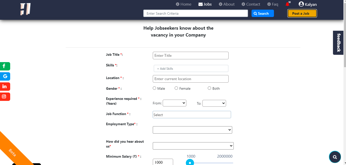Open the notification bell icon

[287, 4]
